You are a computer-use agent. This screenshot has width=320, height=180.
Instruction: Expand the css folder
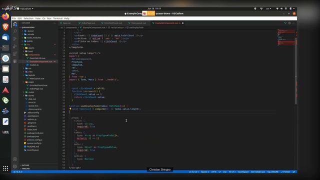[30, 68]
